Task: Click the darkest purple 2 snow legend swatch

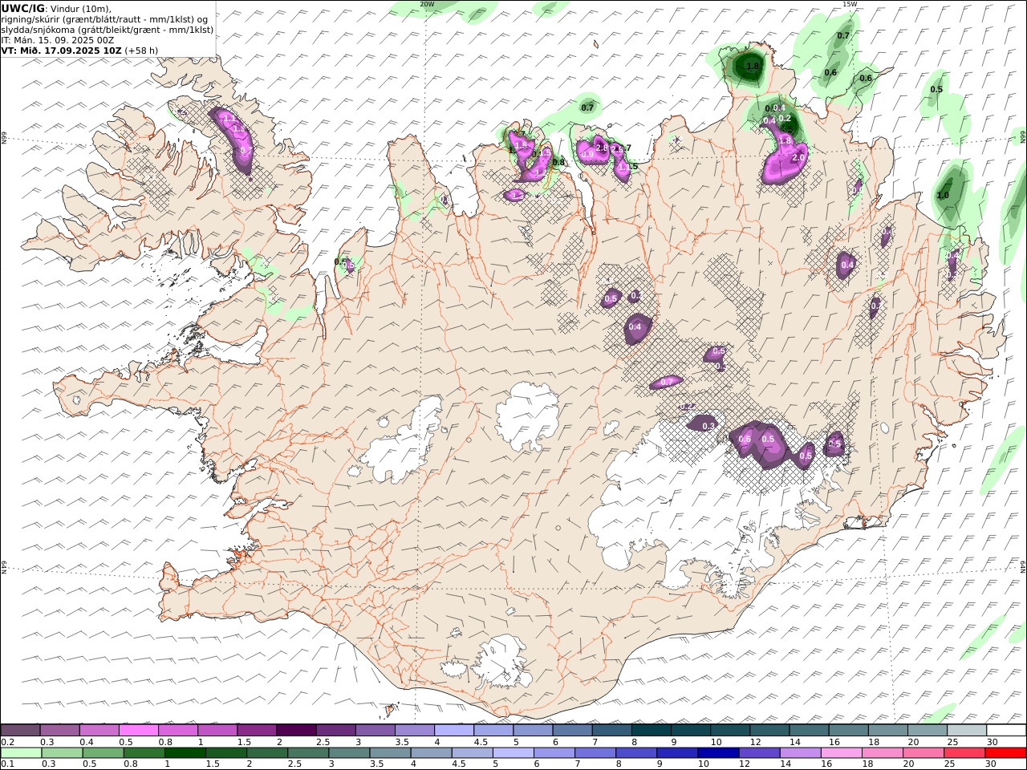Action: [296, 730]
